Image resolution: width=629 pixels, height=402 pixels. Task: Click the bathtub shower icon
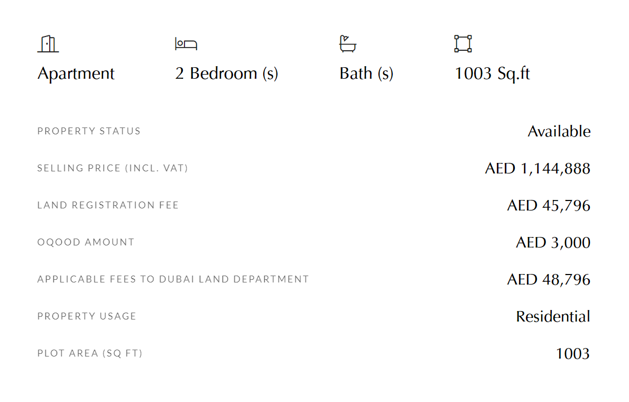coord(348,44)
